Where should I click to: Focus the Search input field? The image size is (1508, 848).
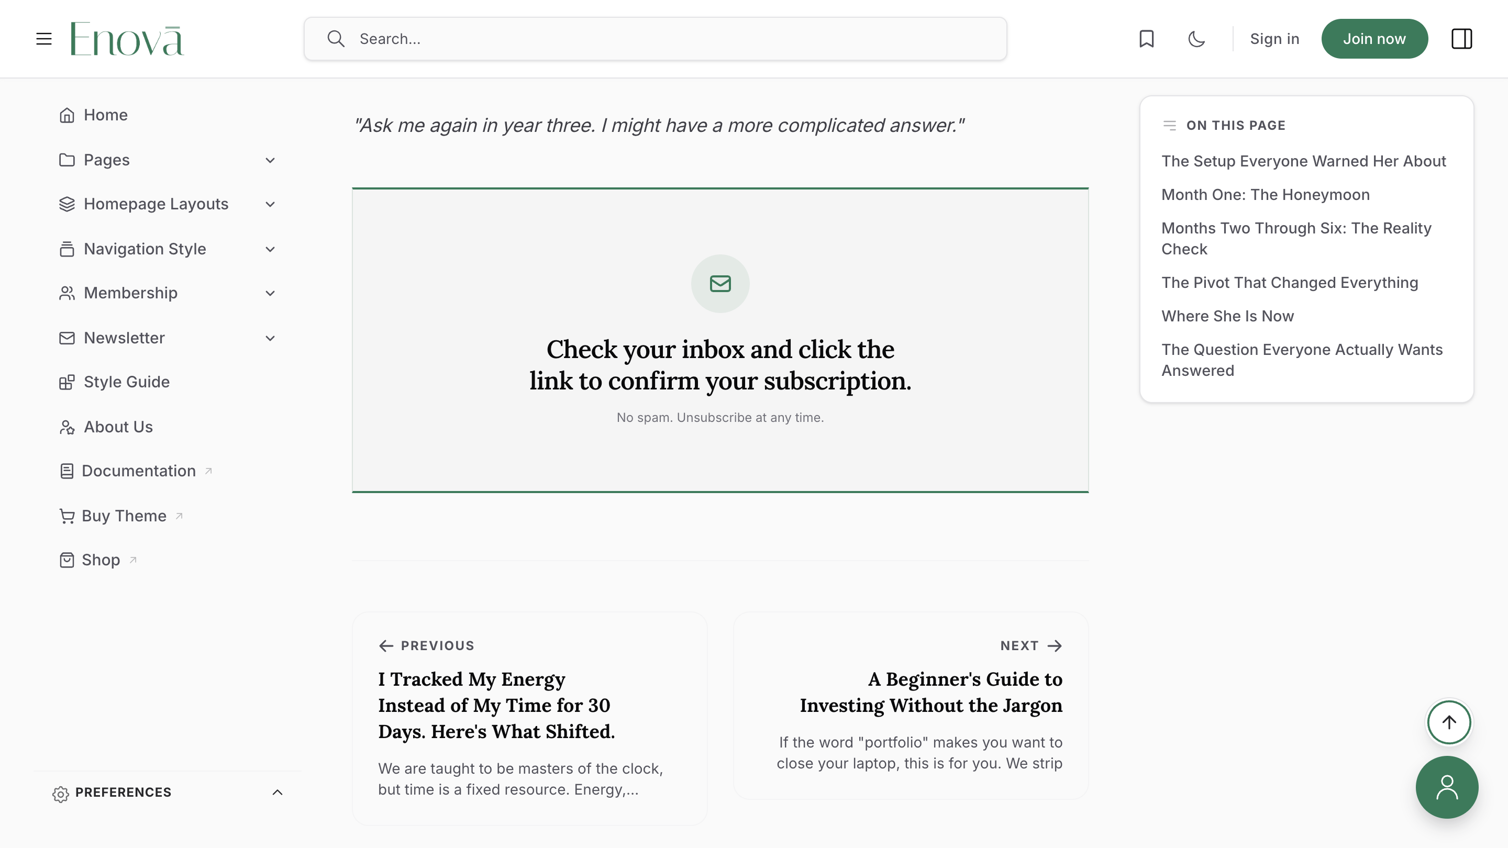tap(655, 39)
